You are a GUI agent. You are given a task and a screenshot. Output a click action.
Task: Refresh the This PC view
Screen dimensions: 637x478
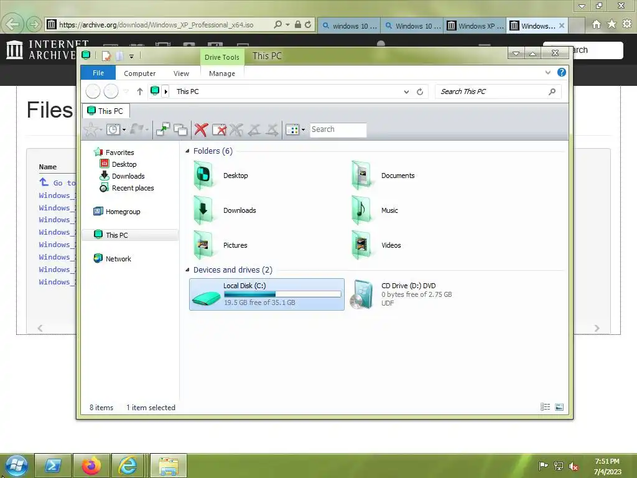tap(420, 92)
